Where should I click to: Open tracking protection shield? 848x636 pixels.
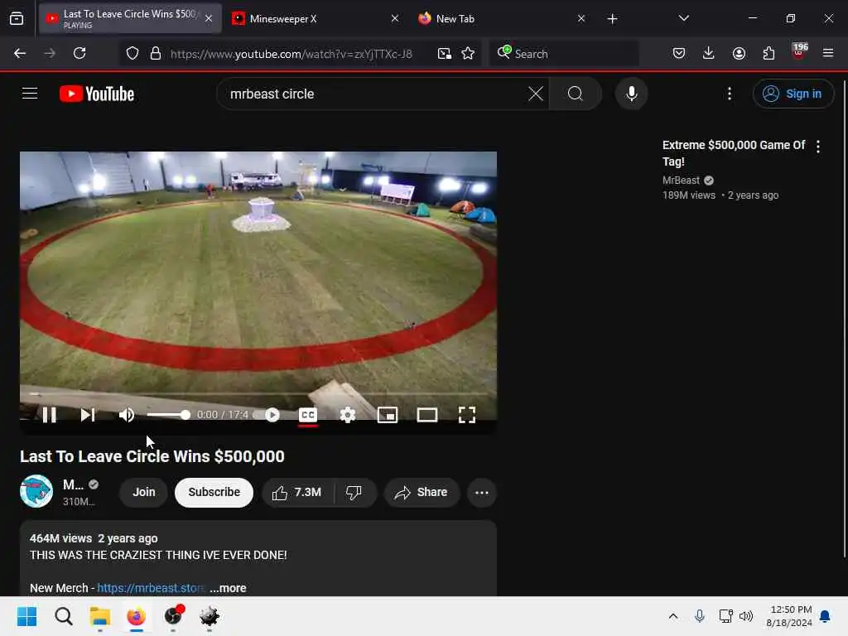[132, 53]
